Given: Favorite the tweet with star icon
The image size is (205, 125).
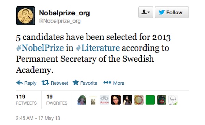Looking at the screenshot, I should click(85, 83).
